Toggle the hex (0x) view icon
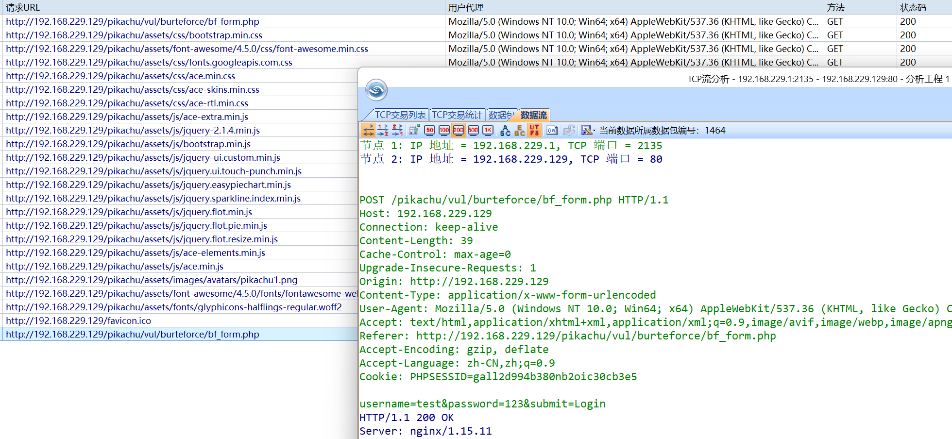The width and height of the screenshot is (952, 439). click(x=552, y=130)
